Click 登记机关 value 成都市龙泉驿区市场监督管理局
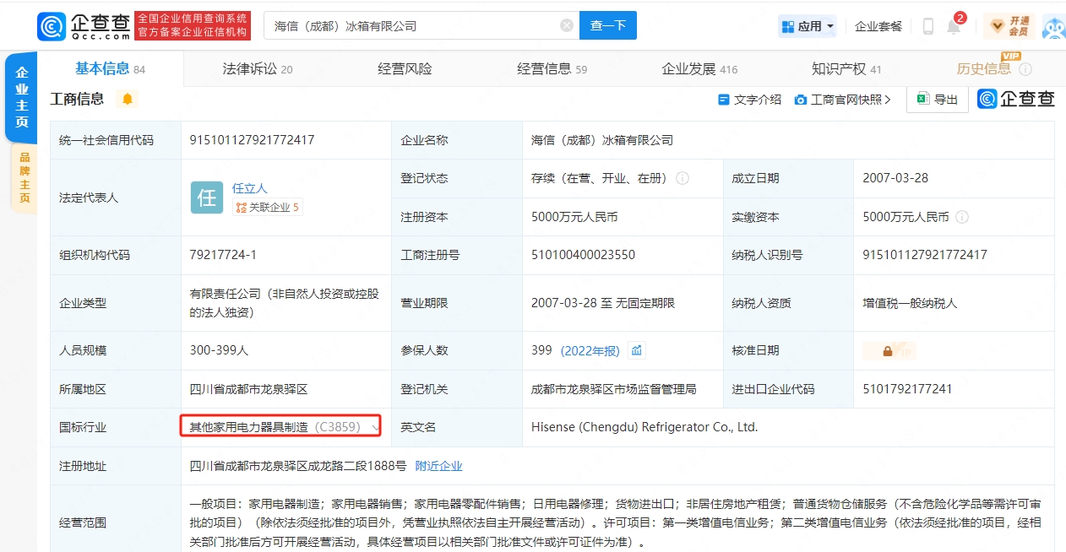Viewport: 1066px width, 552px height. (x=613, y=389)
